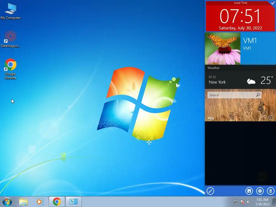The image size is (276, 207).
Task: Click the Bing label on tiger image
Action: (x=211, y=118)
